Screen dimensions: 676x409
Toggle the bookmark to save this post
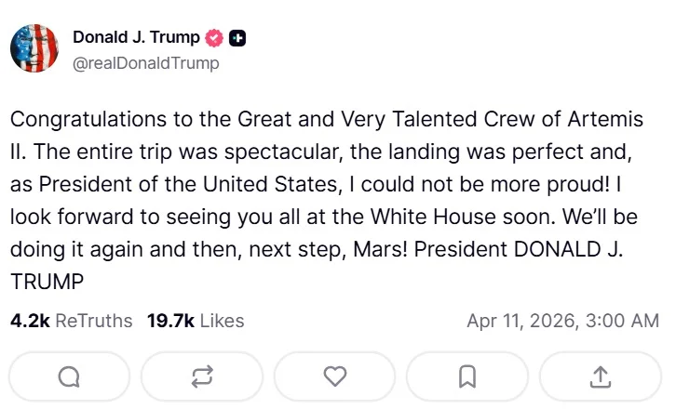(x=468, y=376)
